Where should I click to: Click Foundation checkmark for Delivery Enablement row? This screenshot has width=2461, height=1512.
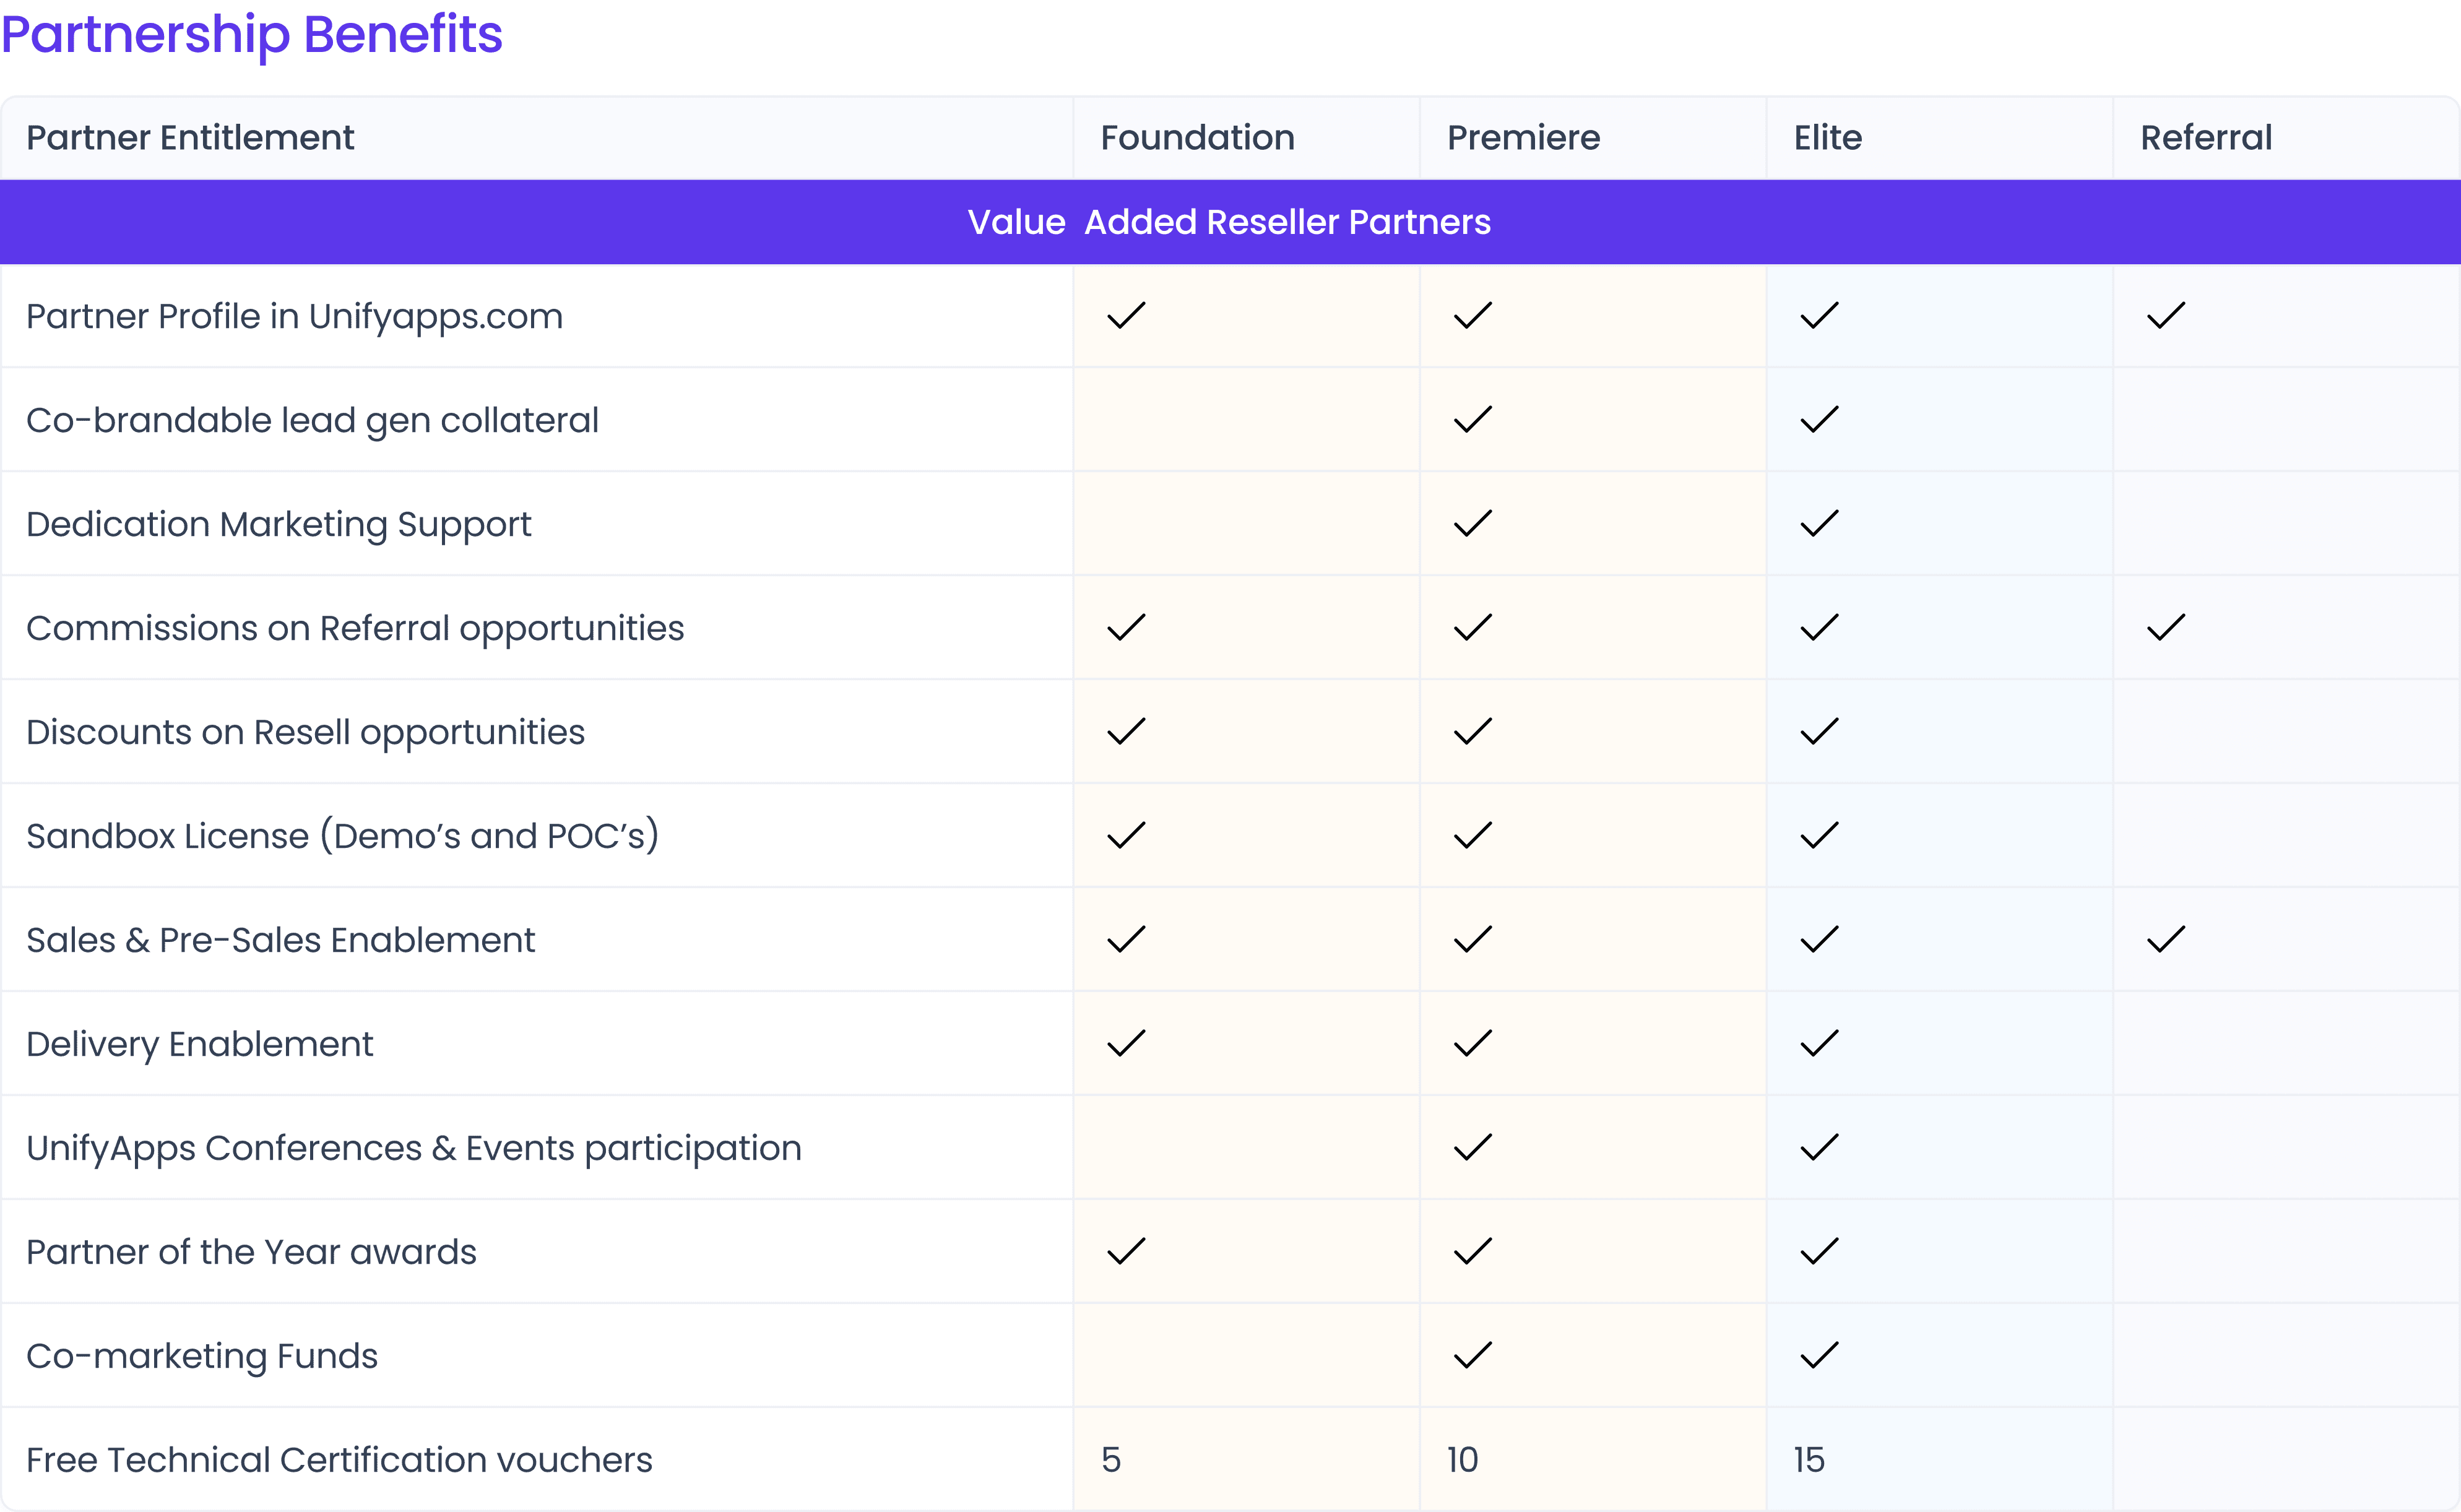[1126, 1044]
